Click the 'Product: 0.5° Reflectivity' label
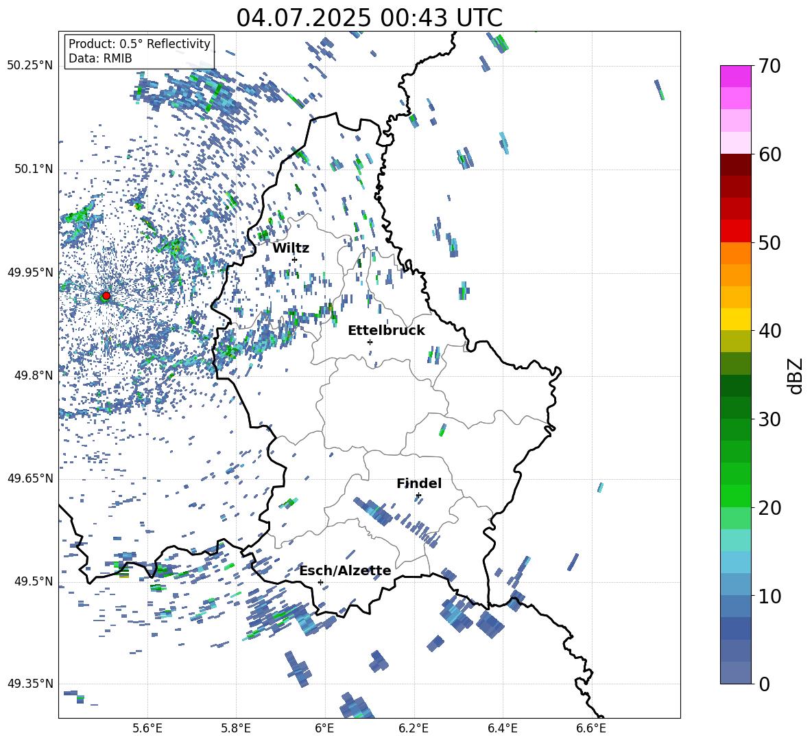Image resolution: width=812 pixels, height=742 pixels. (x=139, y=43)
